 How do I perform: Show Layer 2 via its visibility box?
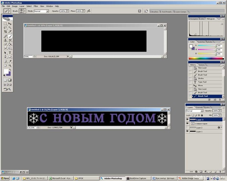(x=188, y=127)
